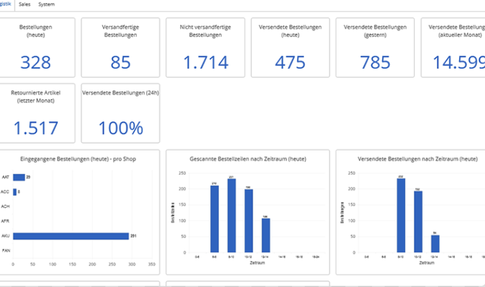
Task: Click the Eingegangene Bestellungen pro Shop chart title
Action: point(78,159)
